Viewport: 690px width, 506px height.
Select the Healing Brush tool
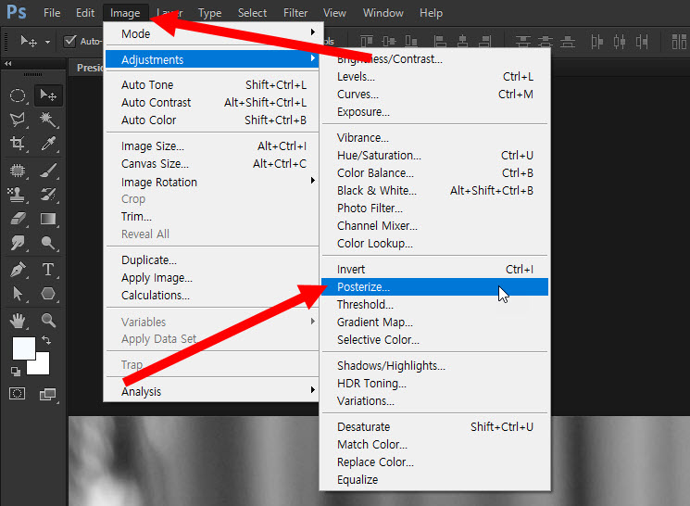[x=18, y=171]
